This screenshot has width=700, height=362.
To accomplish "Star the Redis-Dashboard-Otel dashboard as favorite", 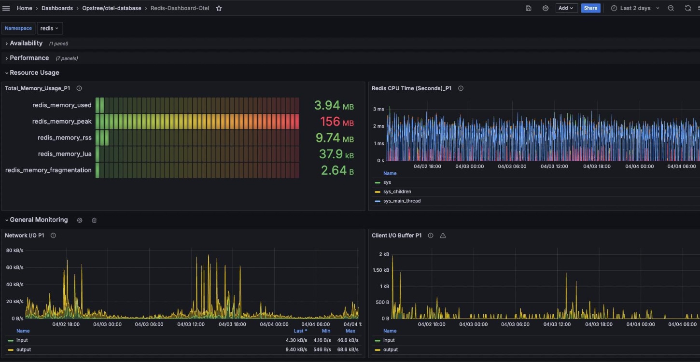I will click(219, 8).
